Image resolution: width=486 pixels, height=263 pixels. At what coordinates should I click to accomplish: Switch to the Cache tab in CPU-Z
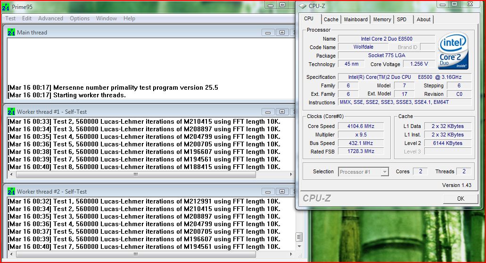click(x=331, y=19)
